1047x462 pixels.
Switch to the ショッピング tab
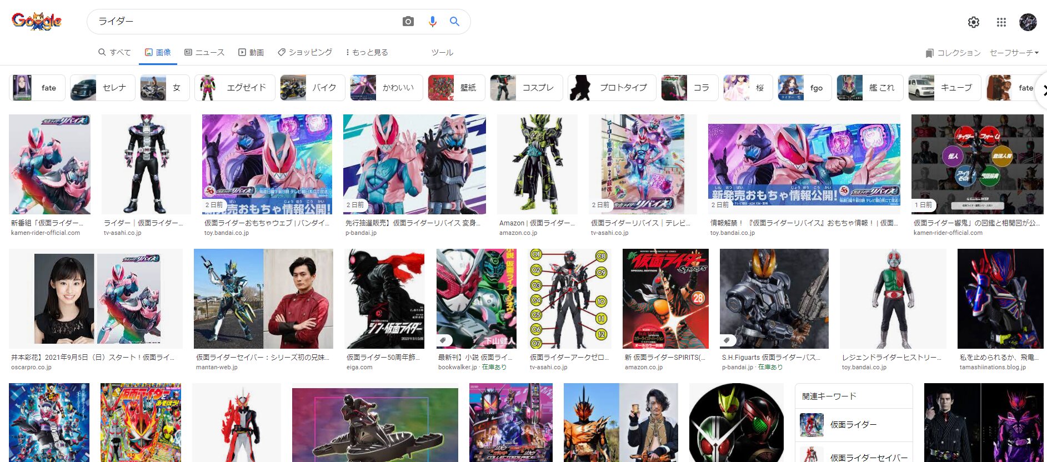point(305,52)
